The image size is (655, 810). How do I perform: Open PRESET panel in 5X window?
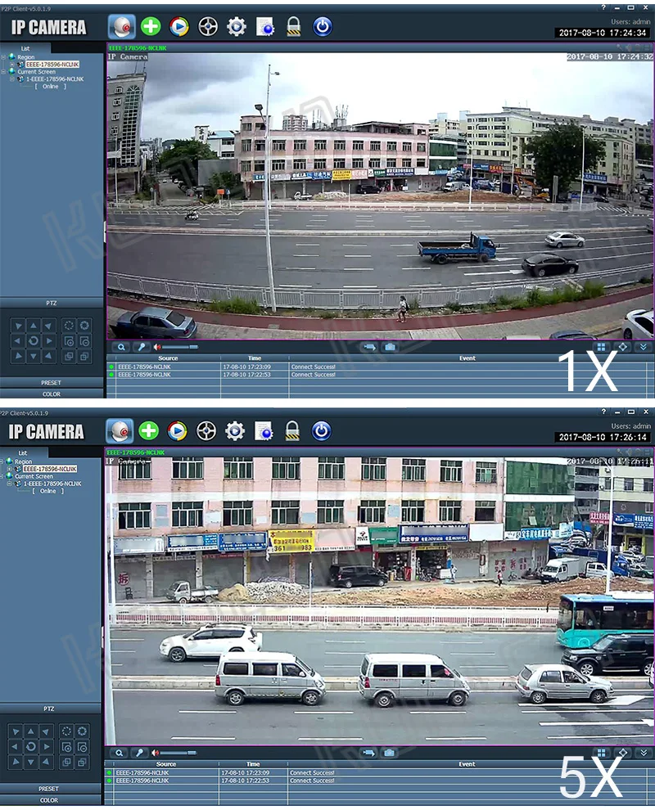[x=48, y=789]
